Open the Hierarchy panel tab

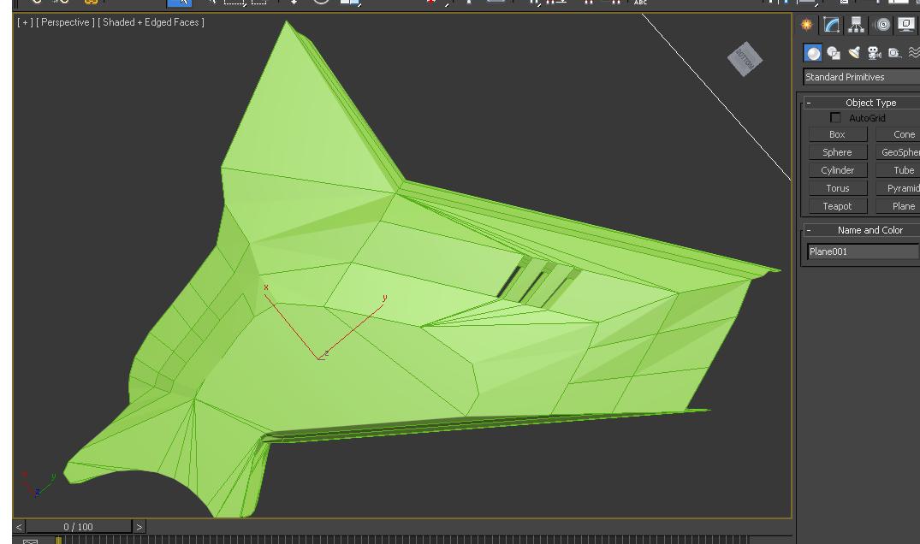[856, 26]
